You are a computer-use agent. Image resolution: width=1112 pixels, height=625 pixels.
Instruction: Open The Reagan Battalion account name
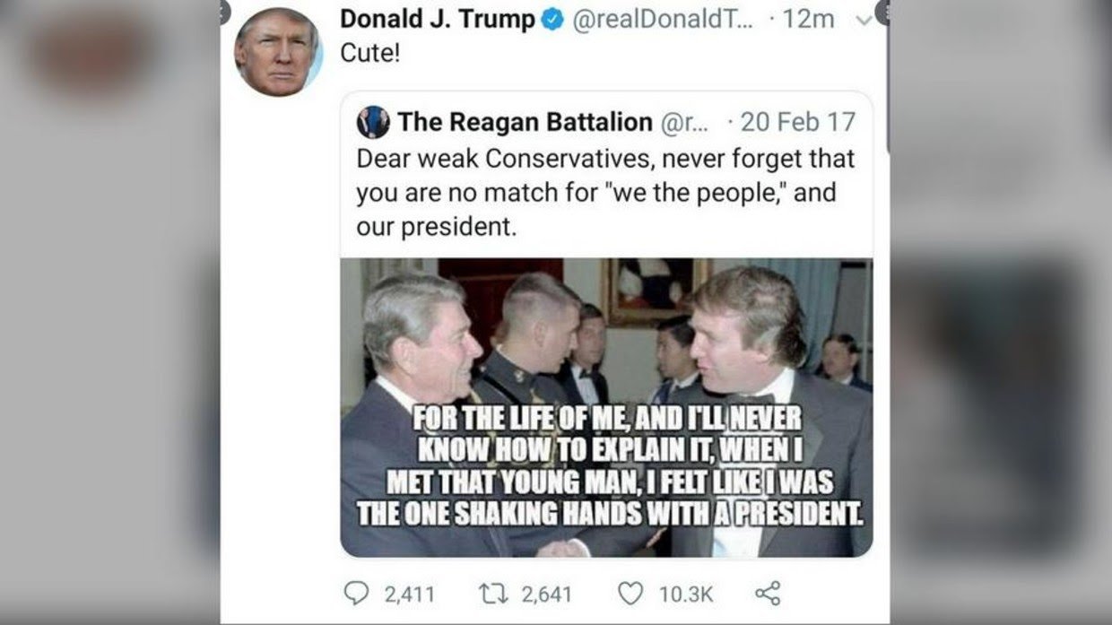pos(525,122)
